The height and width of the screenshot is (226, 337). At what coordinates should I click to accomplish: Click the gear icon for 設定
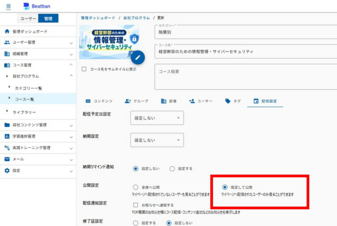[7, 170]
